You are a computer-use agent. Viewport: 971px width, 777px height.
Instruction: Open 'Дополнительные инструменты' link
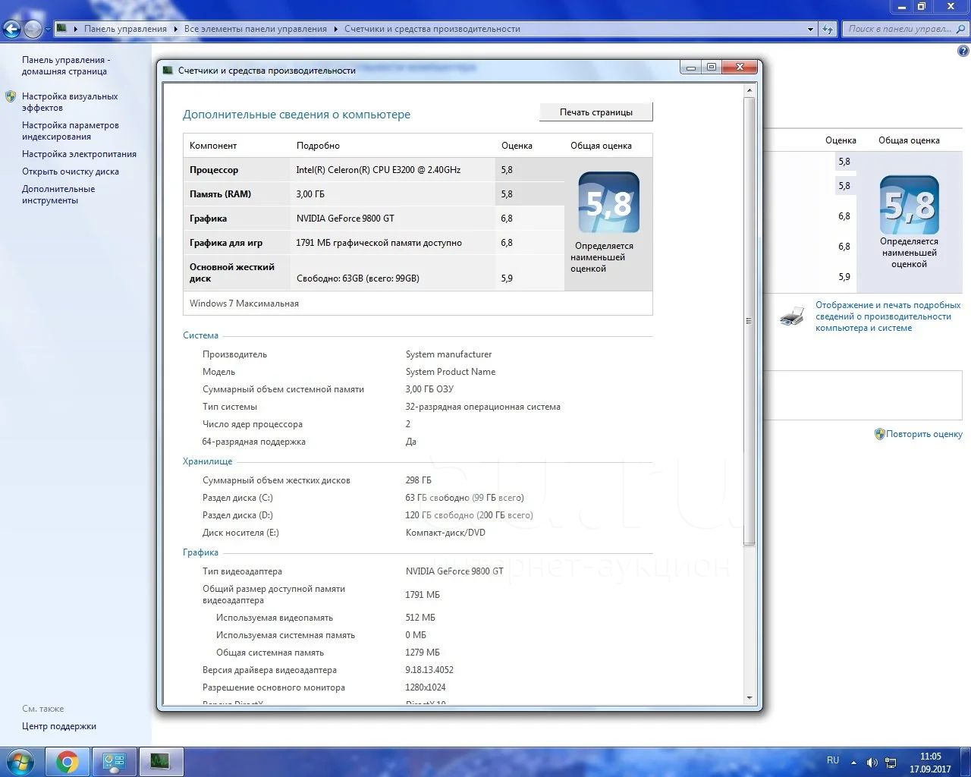click(x=58, y=194)
